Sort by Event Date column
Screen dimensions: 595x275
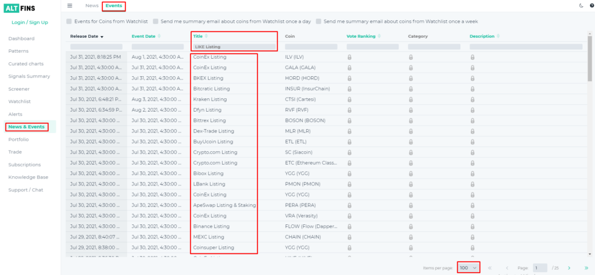pyautogui.click(x=146, y=37)
